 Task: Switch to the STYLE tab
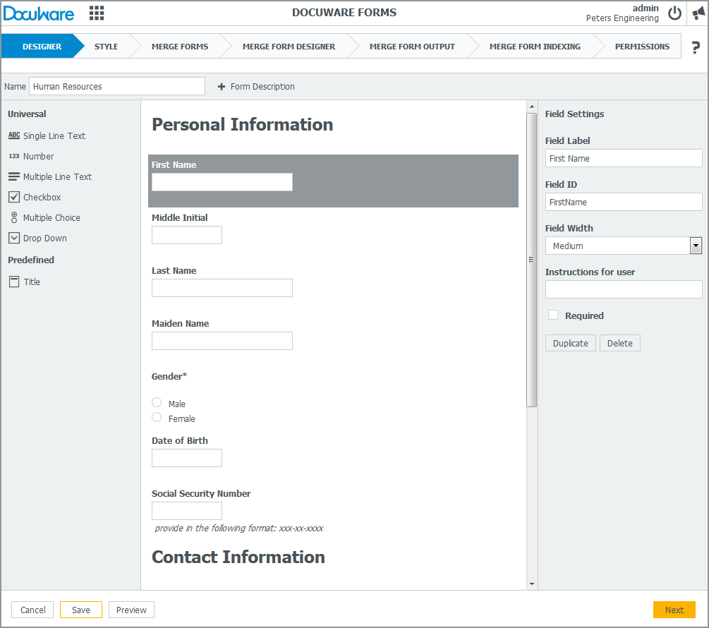tap(106, 46)
